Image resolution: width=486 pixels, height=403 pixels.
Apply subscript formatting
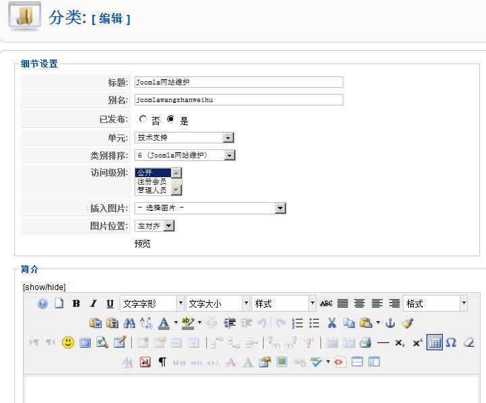coord(400,343)
